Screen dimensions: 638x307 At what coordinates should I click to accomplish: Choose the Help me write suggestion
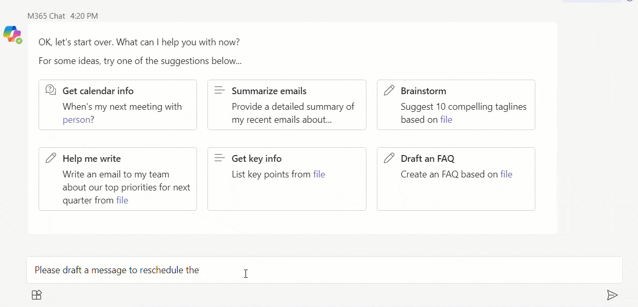[118, 179]
